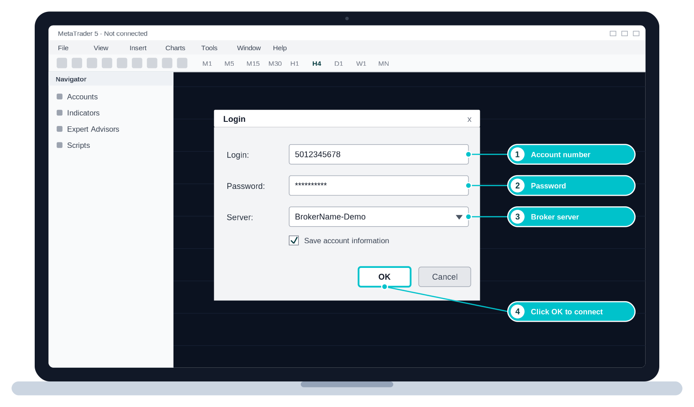Viewport: 694px width, 407px height.
Task: Click the "MetaTrader 5 - Not connected" title
Action: [103, 33]
